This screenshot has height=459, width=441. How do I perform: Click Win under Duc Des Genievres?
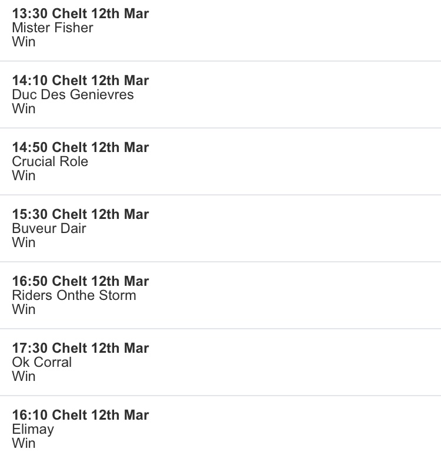click(24, 109)
